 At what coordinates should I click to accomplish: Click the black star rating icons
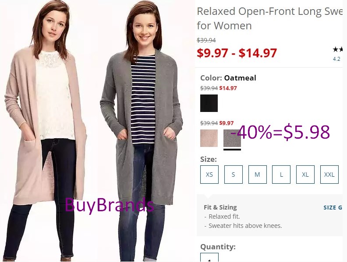pyautogui.click(x=338, y=49)
